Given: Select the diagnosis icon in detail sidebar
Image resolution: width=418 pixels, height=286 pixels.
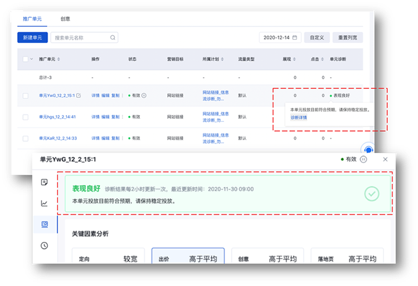Looking at the screenshot, I should tap(45, 225).
